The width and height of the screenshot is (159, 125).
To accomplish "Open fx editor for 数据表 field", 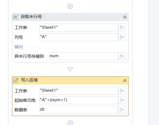I will coord(122,110).
